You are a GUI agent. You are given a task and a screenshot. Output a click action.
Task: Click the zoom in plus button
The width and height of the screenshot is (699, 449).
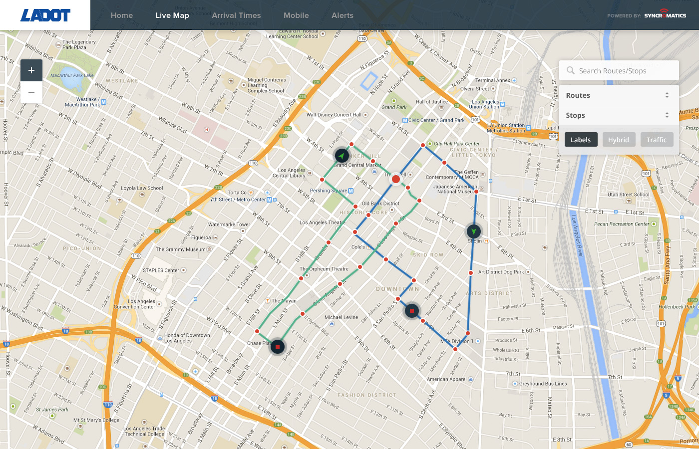[31, 70]
